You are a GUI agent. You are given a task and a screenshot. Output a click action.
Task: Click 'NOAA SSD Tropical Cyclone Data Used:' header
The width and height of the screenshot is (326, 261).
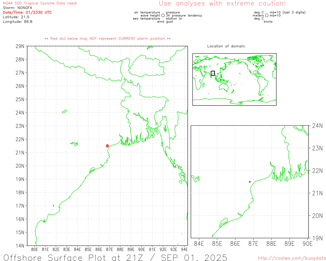coord(40,3)
